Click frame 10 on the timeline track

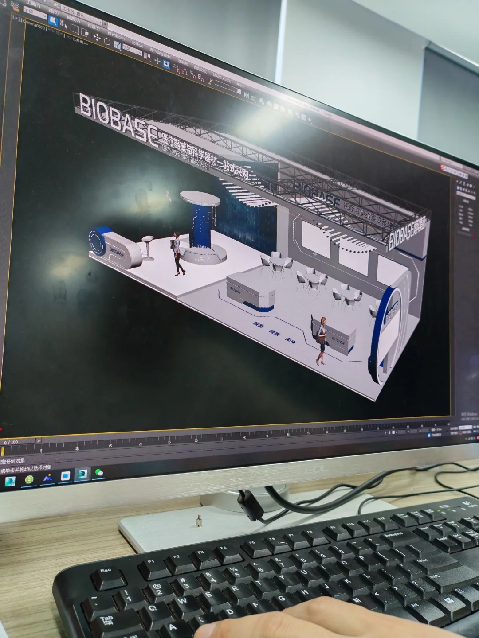click(77, 447)
